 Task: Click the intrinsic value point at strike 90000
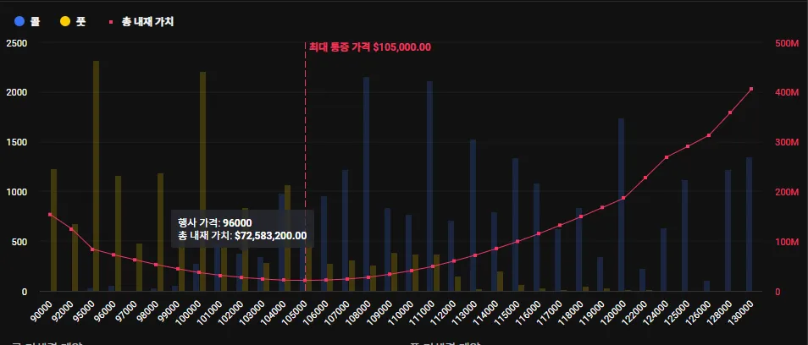50,215
